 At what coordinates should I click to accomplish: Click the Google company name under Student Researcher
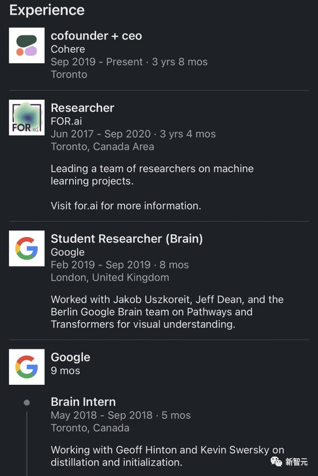pos(67,252)
